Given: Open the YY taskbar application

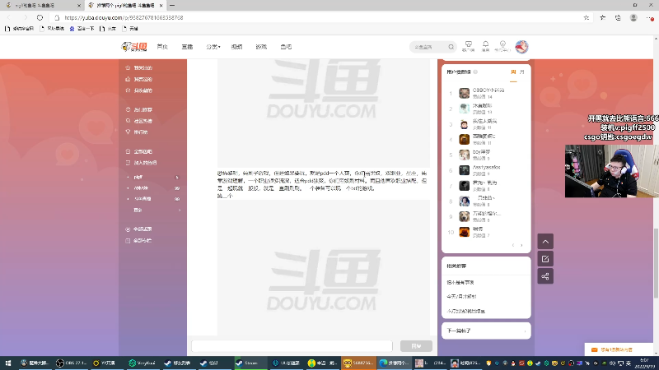Looking at the screenshot, I should click(105, 363).
